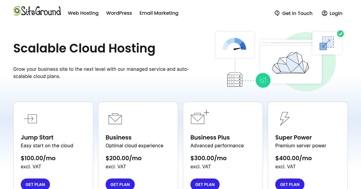Get the Super Power plan
Screen dimensions: 361x189
coord(290,184)
